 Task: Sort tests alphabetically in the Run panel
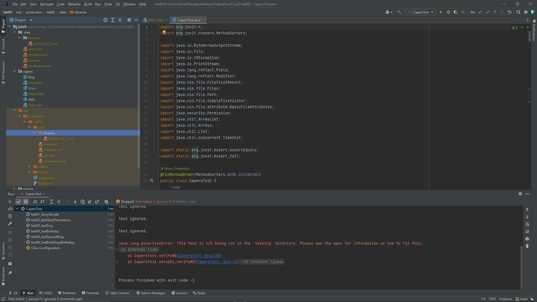click(x=35, y=202)
